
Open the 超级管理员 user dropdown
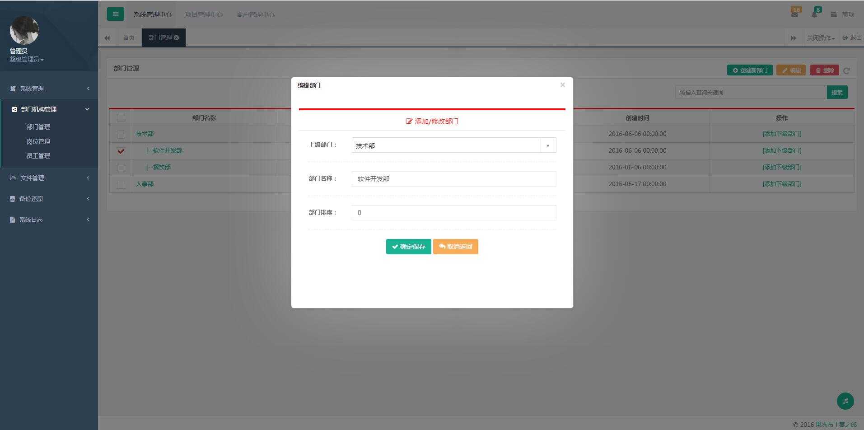[x=27, y=59]
